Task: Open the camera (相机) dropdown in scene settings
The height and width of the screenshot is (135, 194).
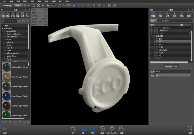Action: tap(173, 76)
